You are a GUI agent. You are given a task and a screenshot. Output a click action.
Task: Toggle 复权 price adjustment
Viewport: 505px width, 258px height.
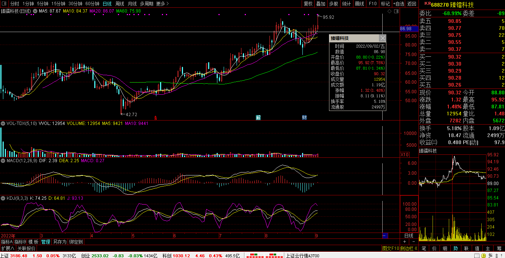coord(308,4)
